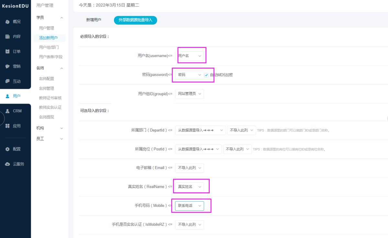This screenshot has height=238, width=388.
Task: Open the 应用 apps grid icon
Action: (x=7, y=126)
